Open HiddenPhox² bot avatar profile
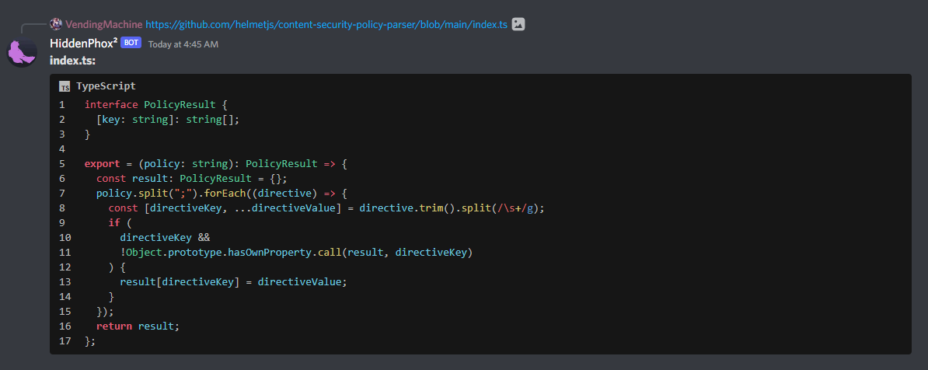The width and height of the screenshot is (928, 370). (x=22, y=52)
